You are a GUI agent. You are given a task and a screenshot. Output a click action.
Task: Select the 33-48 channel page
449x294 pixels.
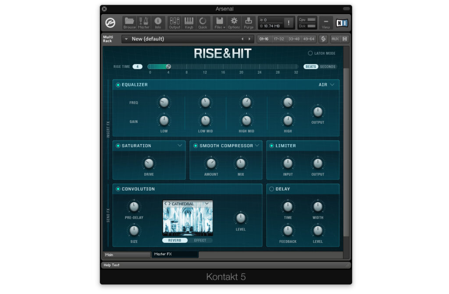294,39
